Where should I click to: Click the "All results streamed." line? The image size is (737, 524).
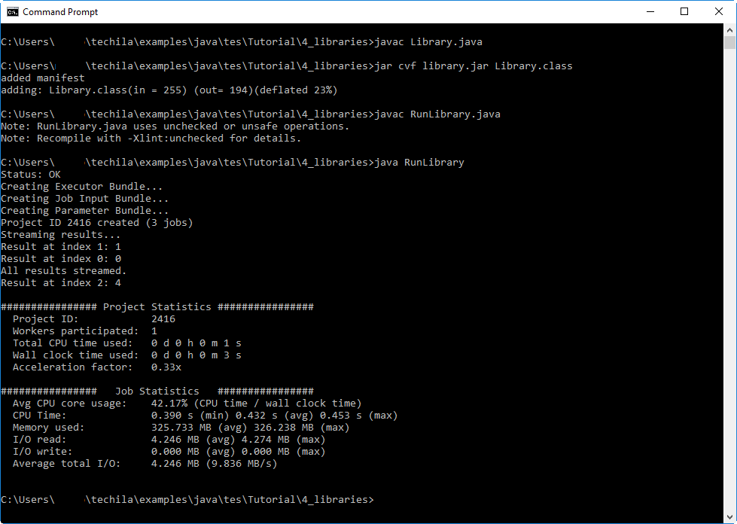coord(64,271)
